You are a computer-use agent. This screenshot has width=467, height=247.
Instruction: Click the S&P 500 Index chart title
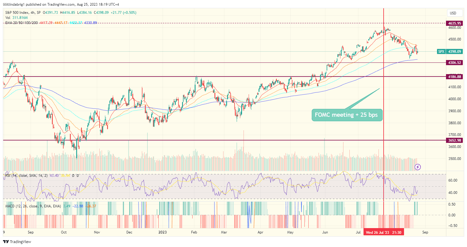coord(17,13)
